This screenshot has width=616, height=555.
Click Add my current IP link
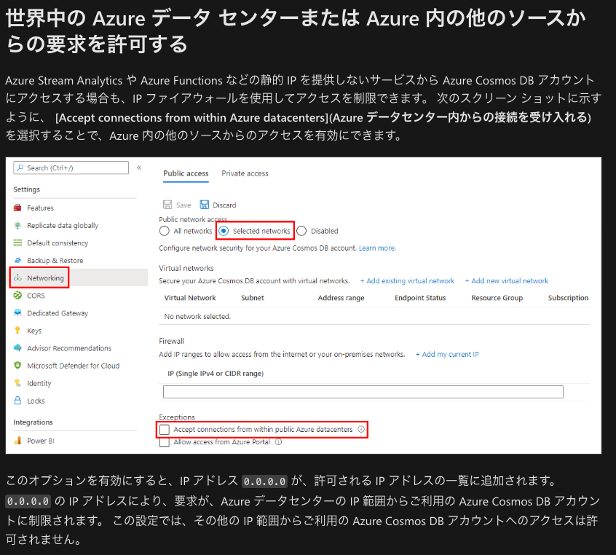[x=447, y=354]
